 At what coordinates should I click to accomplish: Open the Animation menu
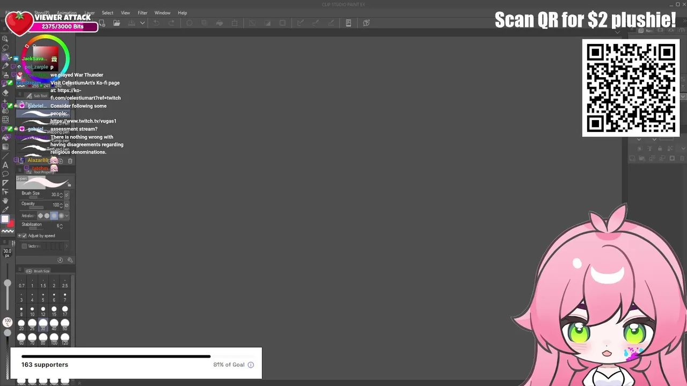click(x=67, y=13)
